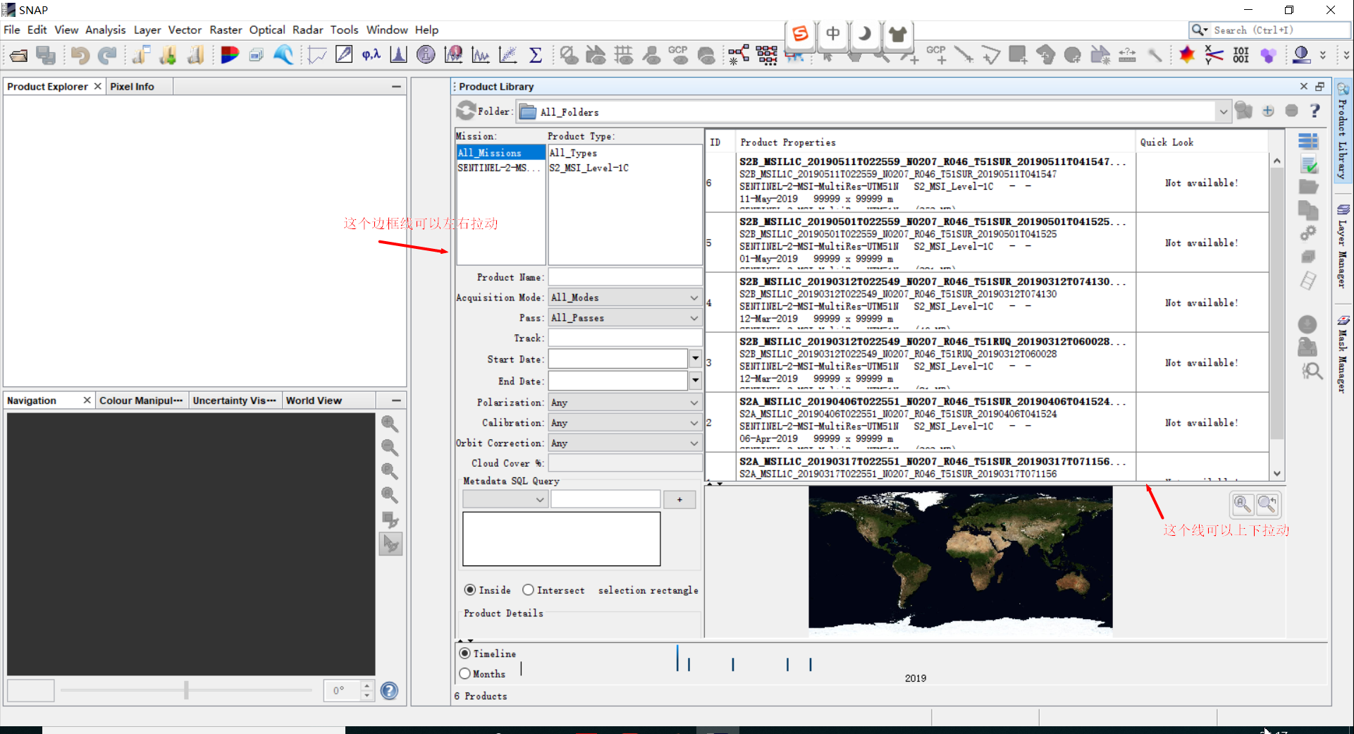Viewport: 1354px width, 734px height.
Task: Click the Sigma statistics toolbar icon
Action: (x=535, y=55)
